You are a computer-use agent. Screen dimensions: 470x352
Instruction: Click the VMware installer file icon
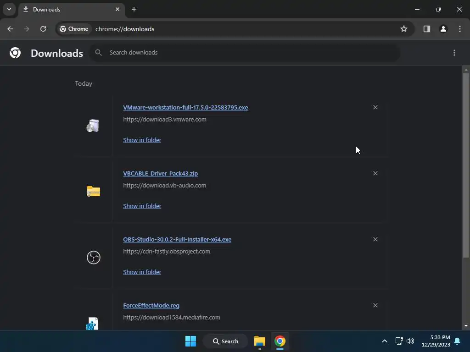[93, 126]
